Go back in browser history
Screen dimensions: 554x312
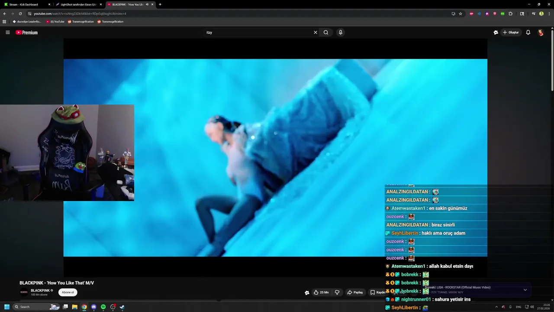pos(5,13)
